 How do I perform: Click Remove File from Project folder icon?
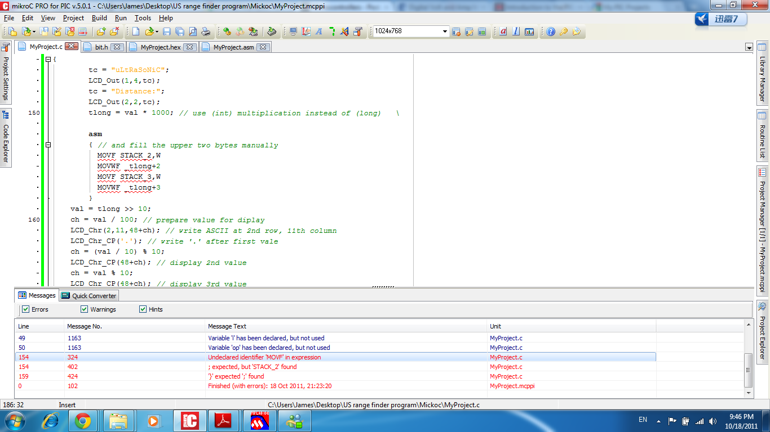114,31
